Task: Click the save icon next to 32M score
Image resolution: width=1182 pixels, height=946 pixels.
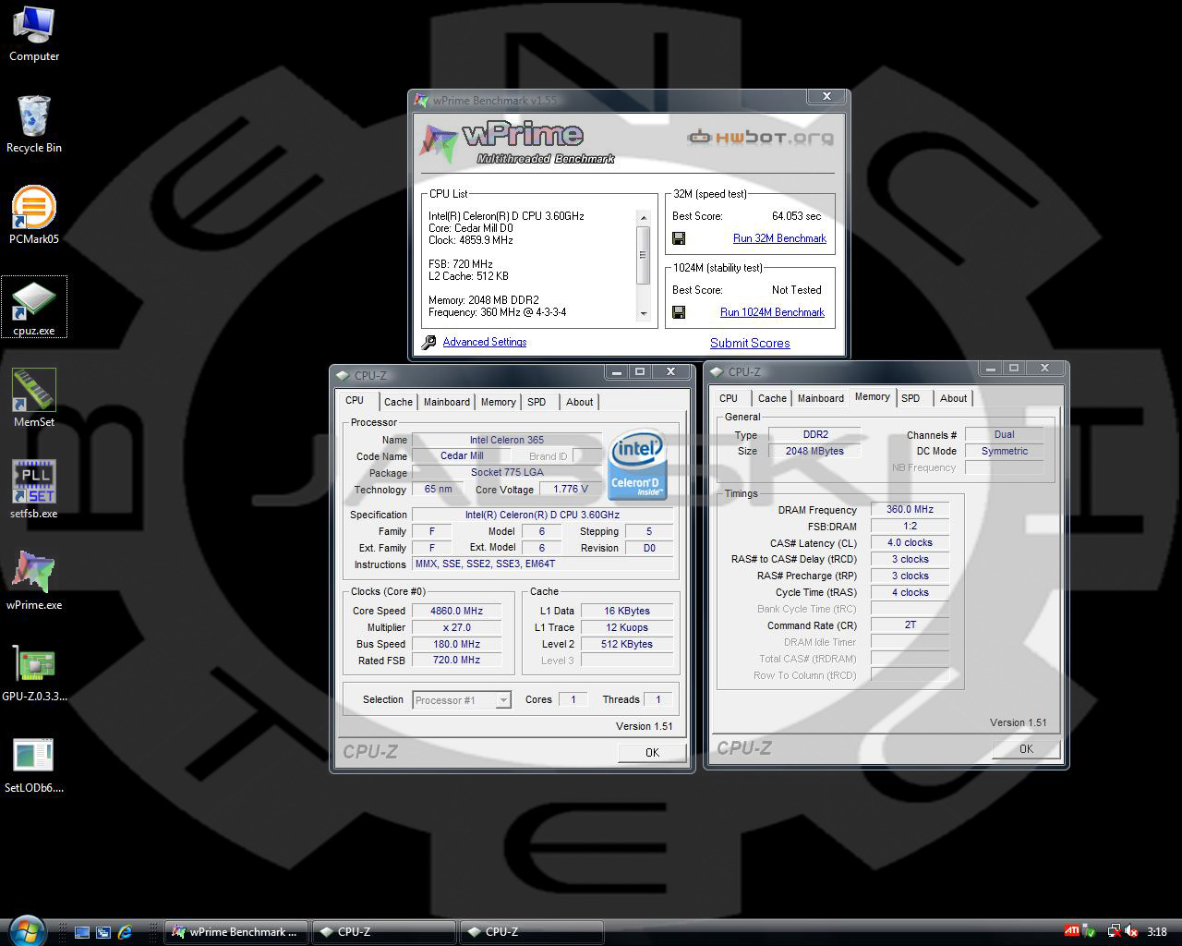Action: (x=679, y=238)
